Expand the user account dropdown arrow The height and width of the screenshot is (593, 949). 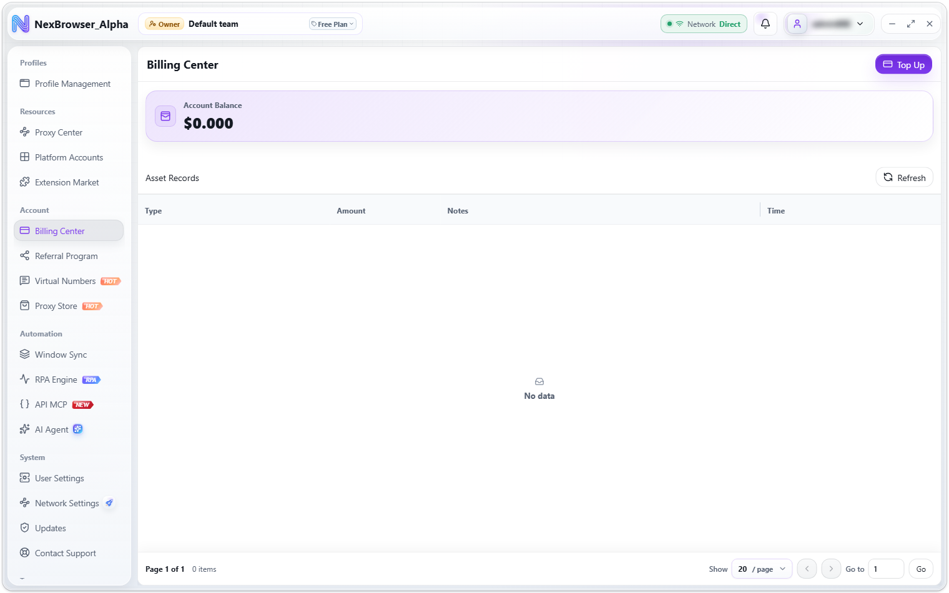click(x=860, y=24)
